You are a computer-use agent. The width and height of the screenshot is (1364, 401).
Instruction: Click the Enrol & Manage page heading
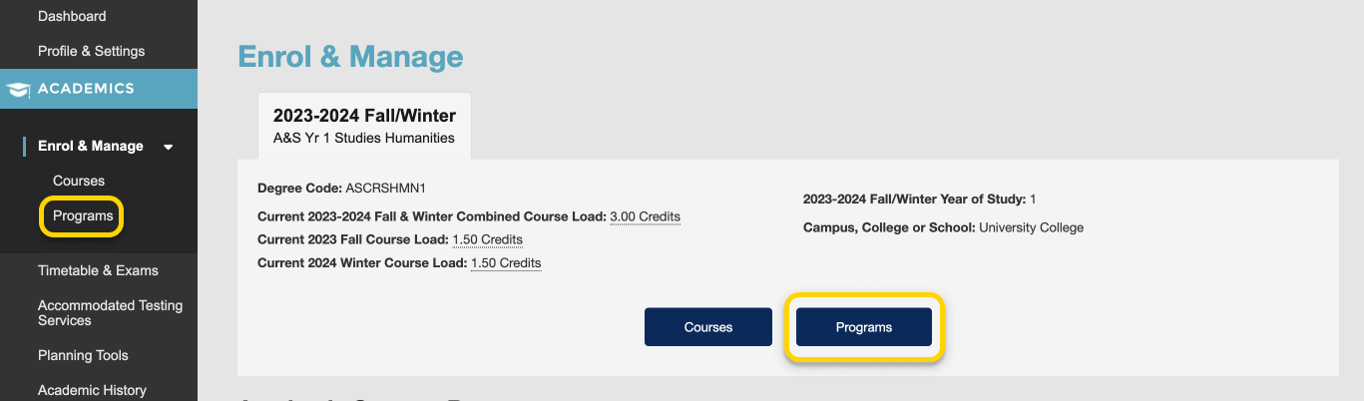350,57
